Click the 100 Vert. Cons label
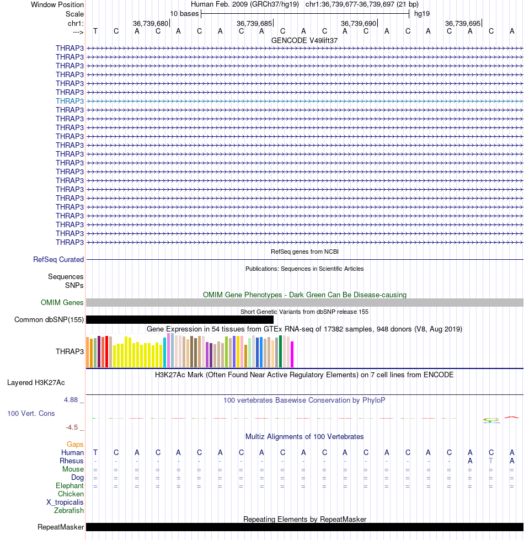This screenshot has width=524, height=540. point(31,413)
